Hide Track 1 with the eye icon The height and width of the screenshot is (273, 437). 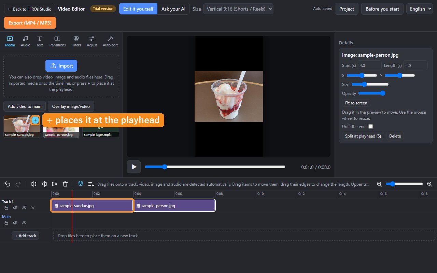(24, 207)
